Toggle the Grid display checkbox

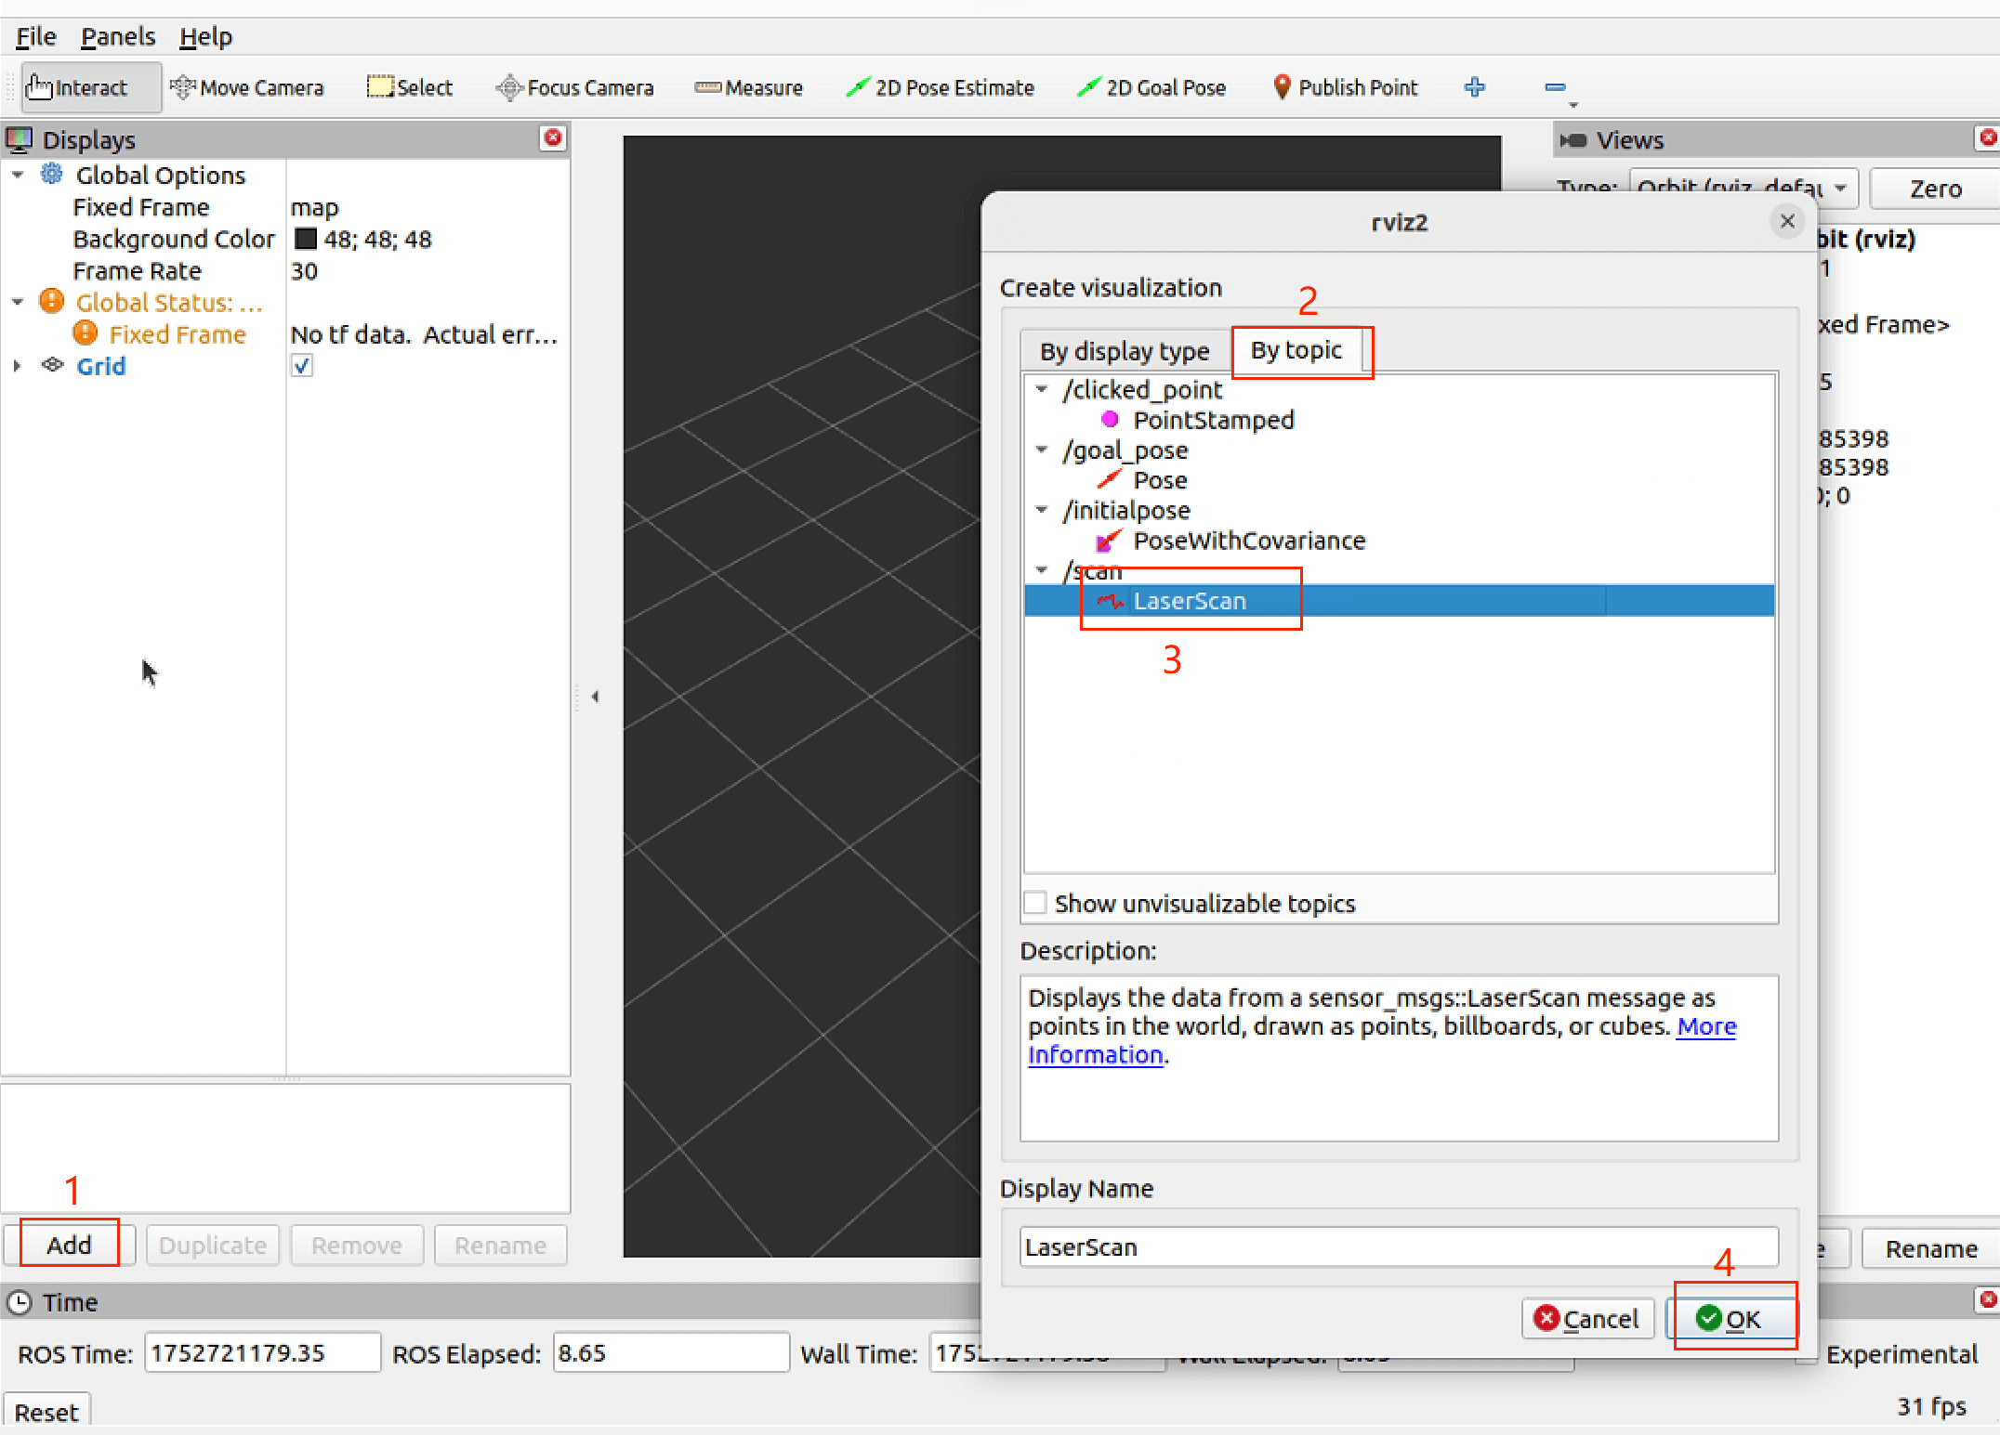tap(302, 366)
